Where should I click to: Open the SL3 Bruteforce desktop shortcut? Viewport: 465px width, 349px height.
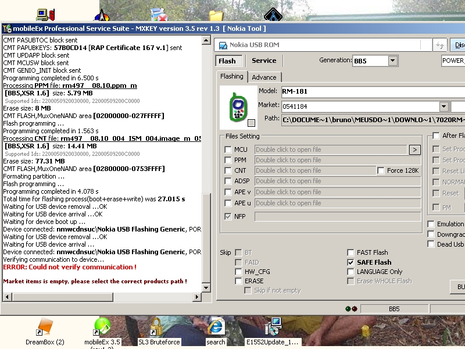pyautogui.click(x=159, y=331)
